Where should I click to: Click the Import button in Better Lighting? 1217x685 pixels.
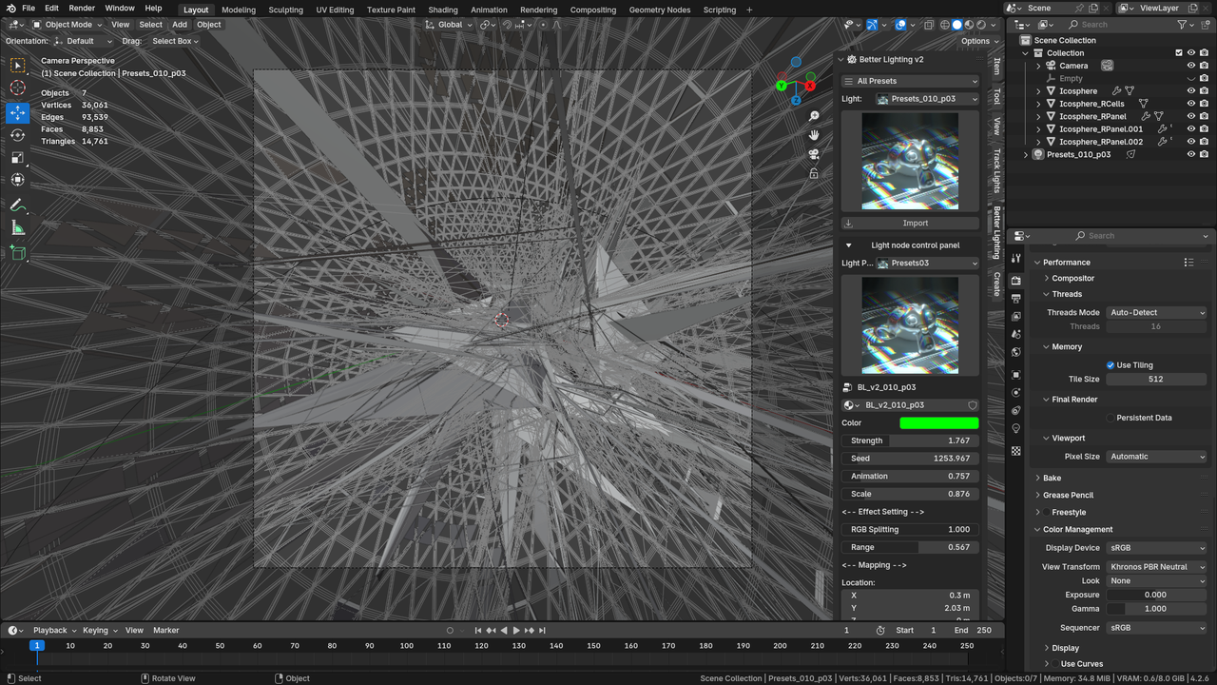pyautogui.click(x=910, y=224)
